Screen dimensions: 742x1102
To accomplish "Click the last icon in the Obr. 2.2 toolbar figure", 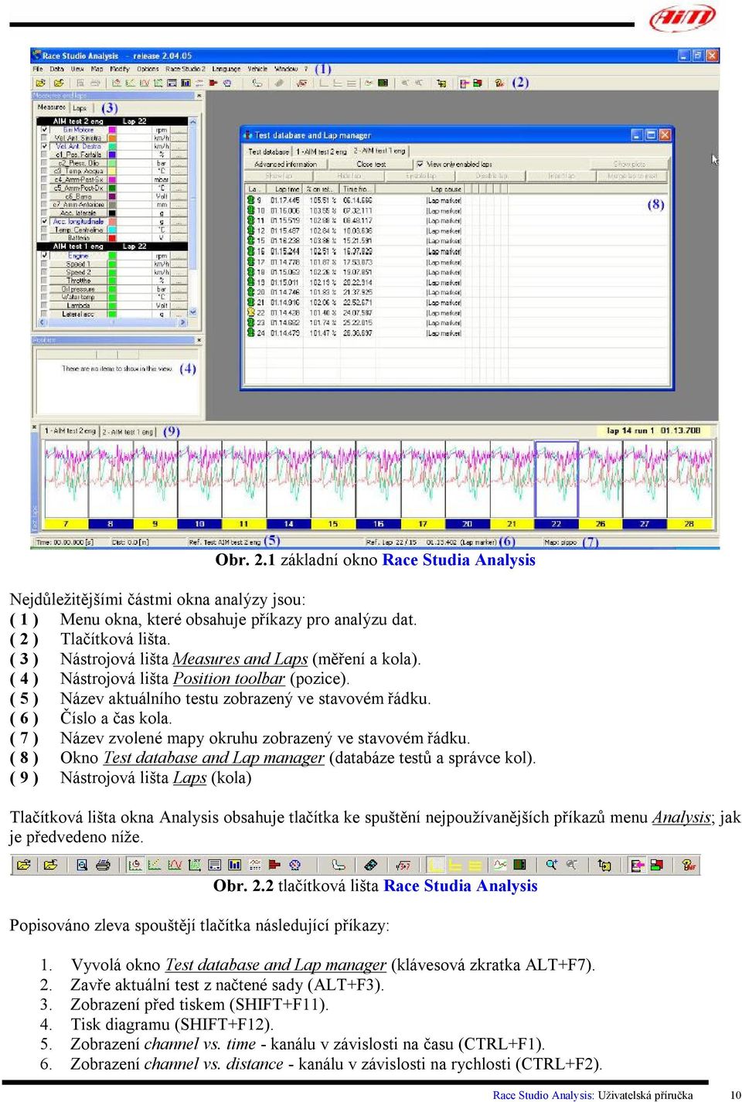I will [689, 865].
